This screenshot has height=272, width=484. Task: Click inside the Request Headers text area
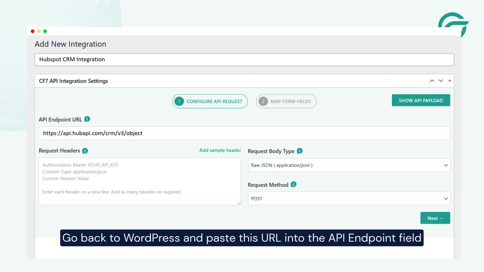140,181
